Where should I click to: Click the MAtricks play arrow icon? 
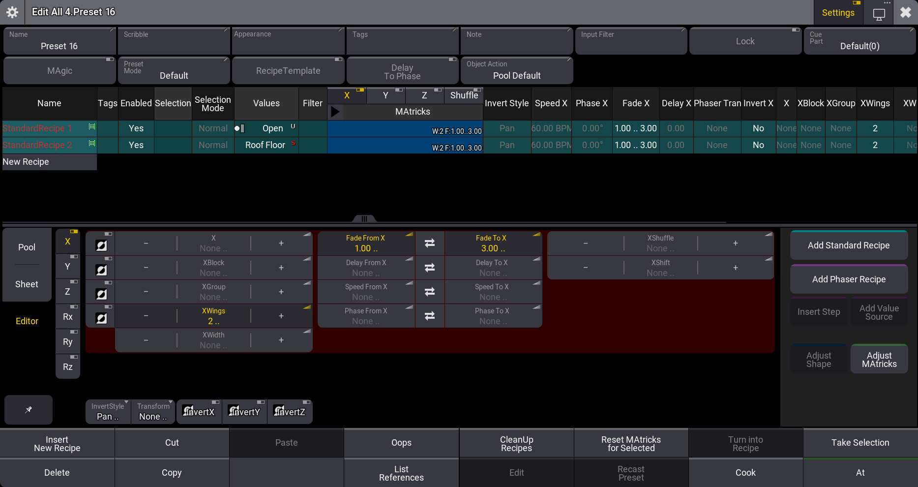(335, 112)
